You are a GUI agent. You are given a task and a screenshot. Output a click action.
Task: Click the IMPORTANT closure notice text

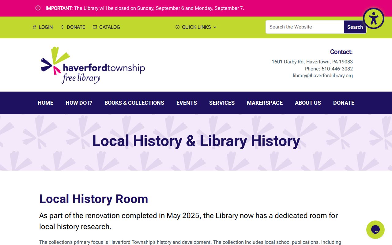click(x=145, y=8)
